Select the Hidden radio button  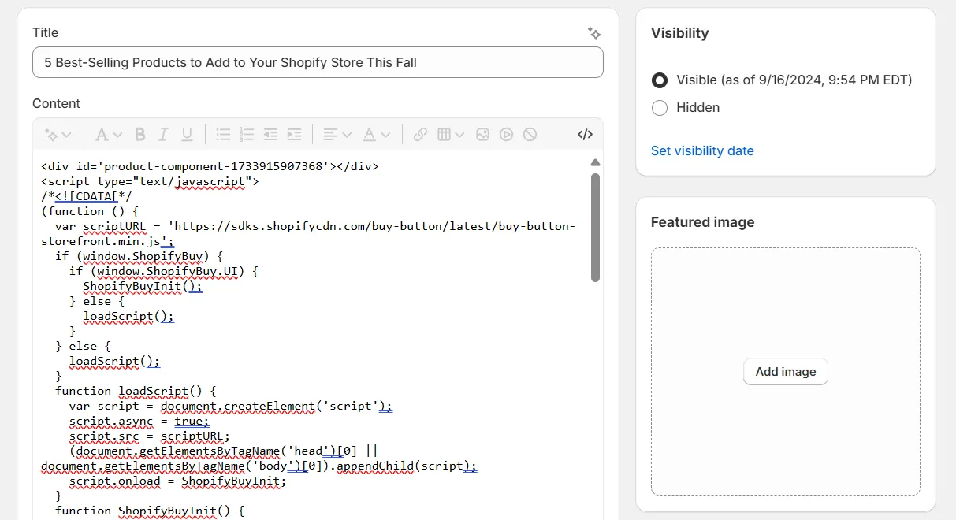[660, 108]
